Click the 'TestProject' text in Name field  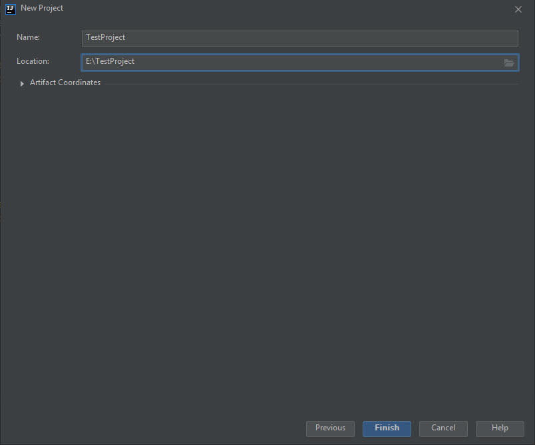tap(106, 38)
